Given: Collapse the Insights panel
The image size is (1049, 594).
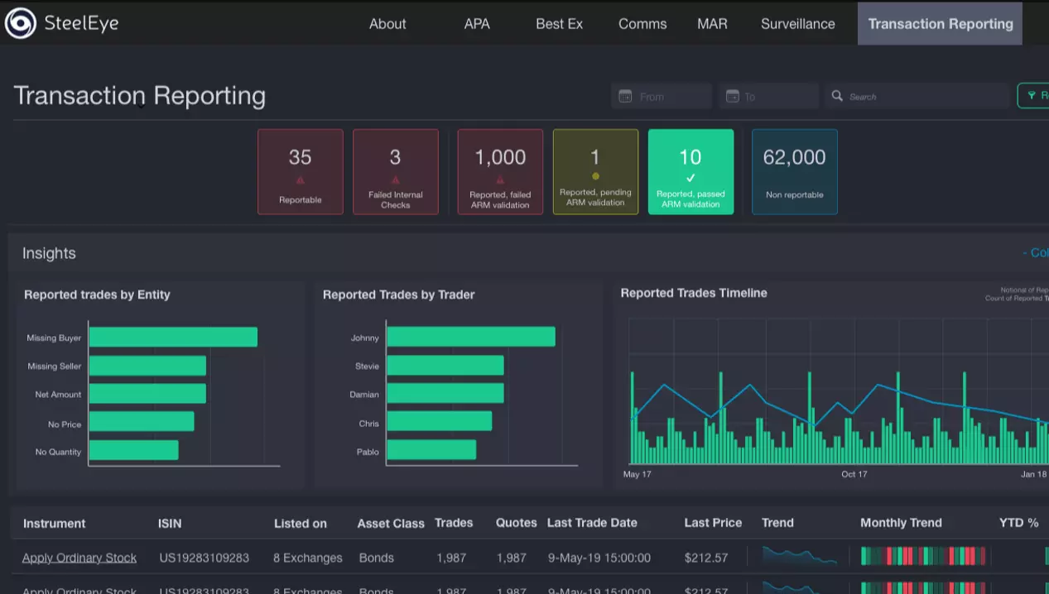Looking at the screenshot, I should 1035,253.
